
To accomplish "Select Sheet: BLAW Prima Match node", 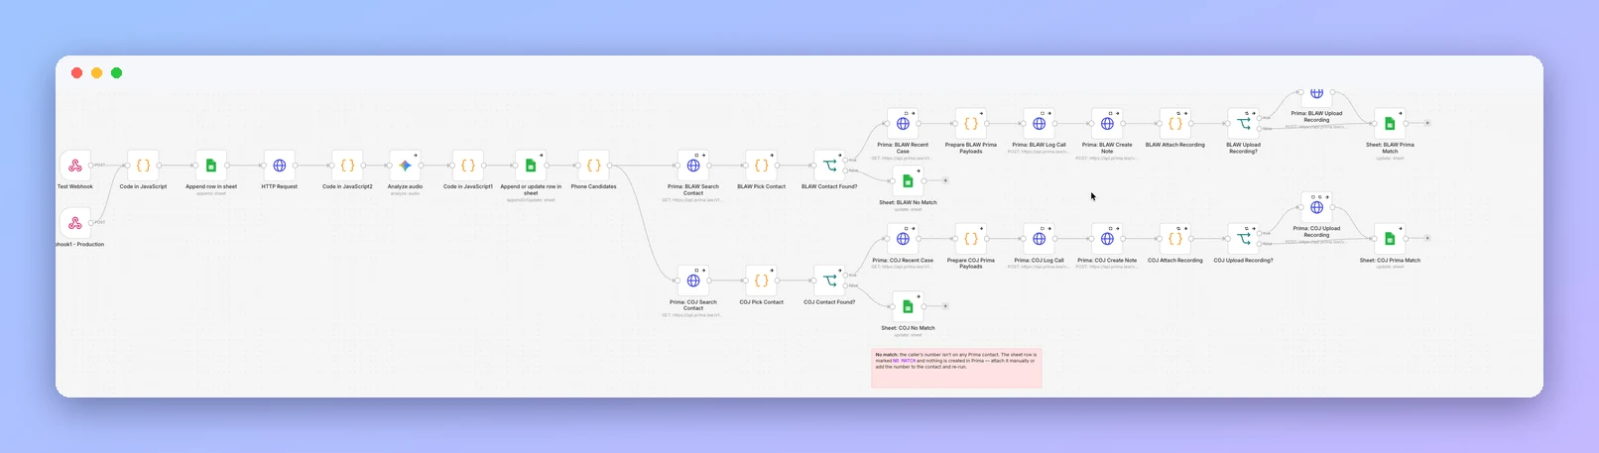I will pos(1390,124).
